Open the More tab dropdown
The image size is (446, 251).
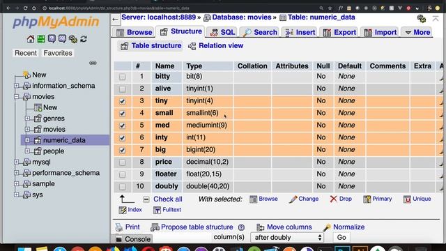417,32
